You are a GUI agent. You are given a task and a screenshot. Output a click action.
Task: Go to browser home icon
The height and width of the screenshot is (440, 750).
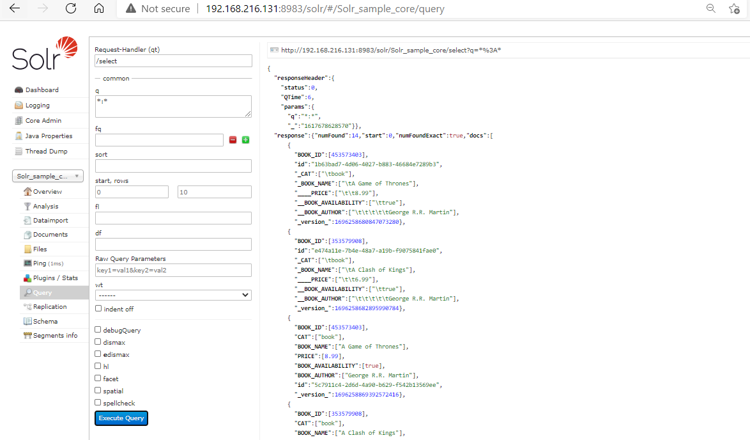click(x=99, y=8)
